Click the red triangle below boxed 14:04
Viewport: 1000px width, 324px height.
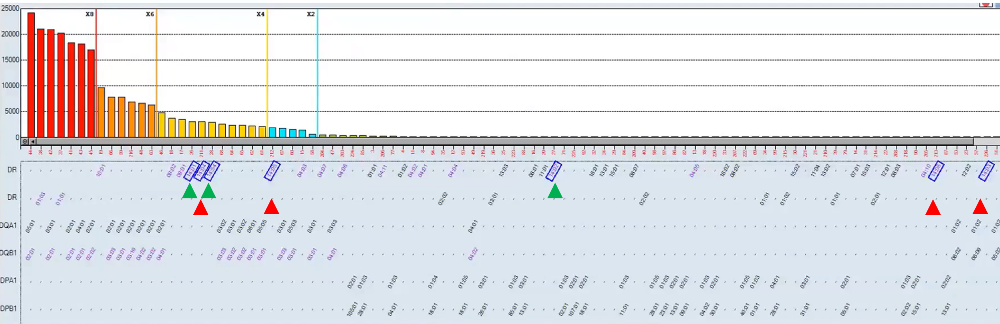[x=200, y=208]
